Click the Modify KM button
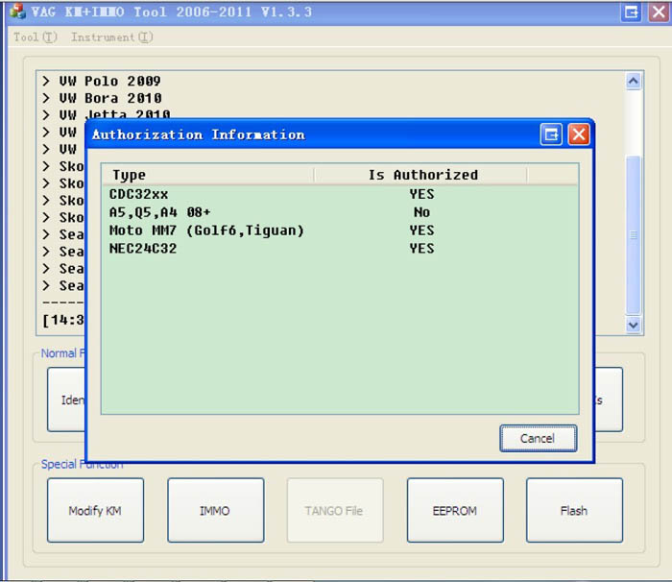Screen dimensions: 672x582 click(95, 510)
